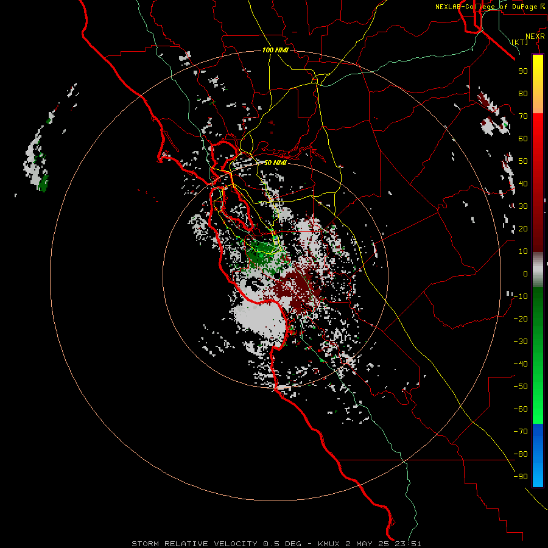Screen dimensions: 548x548
Task: Click the -30 value on velocity scale
Action: [521, 342]
